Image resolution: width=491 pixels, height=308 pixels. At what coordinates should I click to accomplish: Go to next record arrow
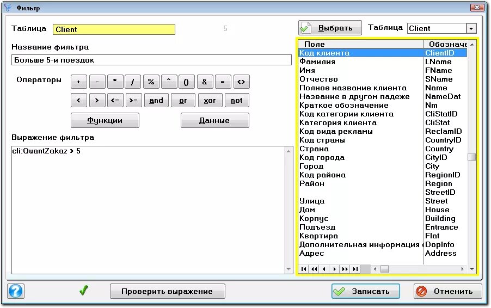pyautogui.click(x=334, y=269)
